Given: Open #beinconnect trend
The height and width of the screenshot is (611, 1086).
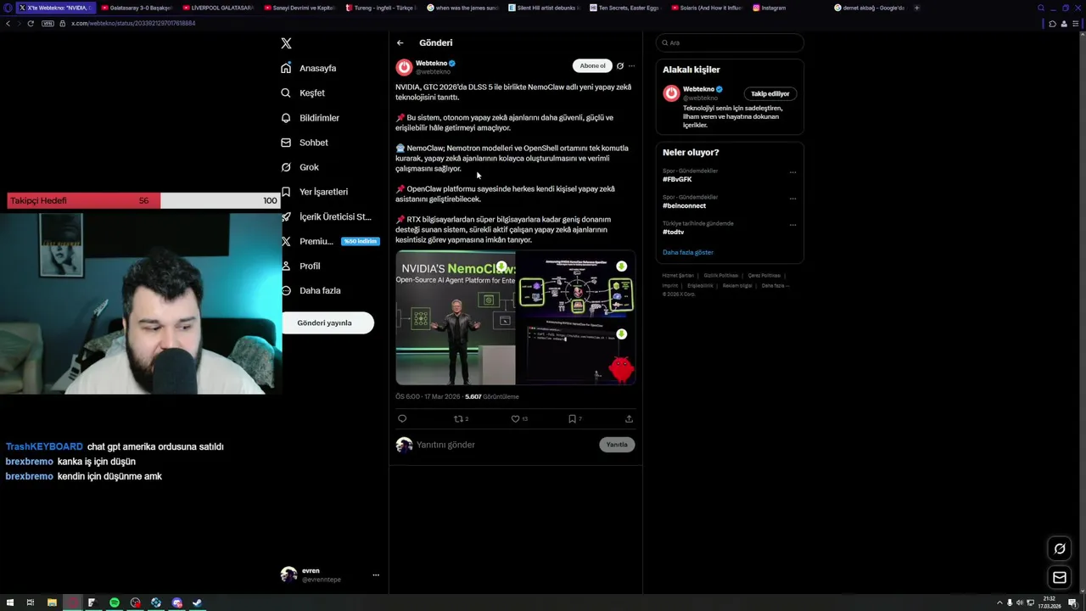Looking at the screenshot, I should click(x=684, y=205).
